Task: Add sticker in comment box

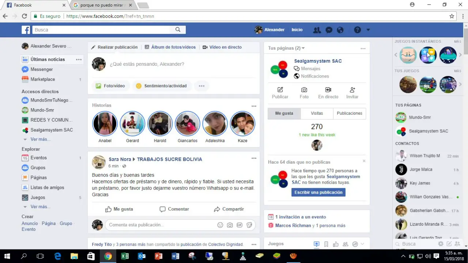Action: point(249,225)
